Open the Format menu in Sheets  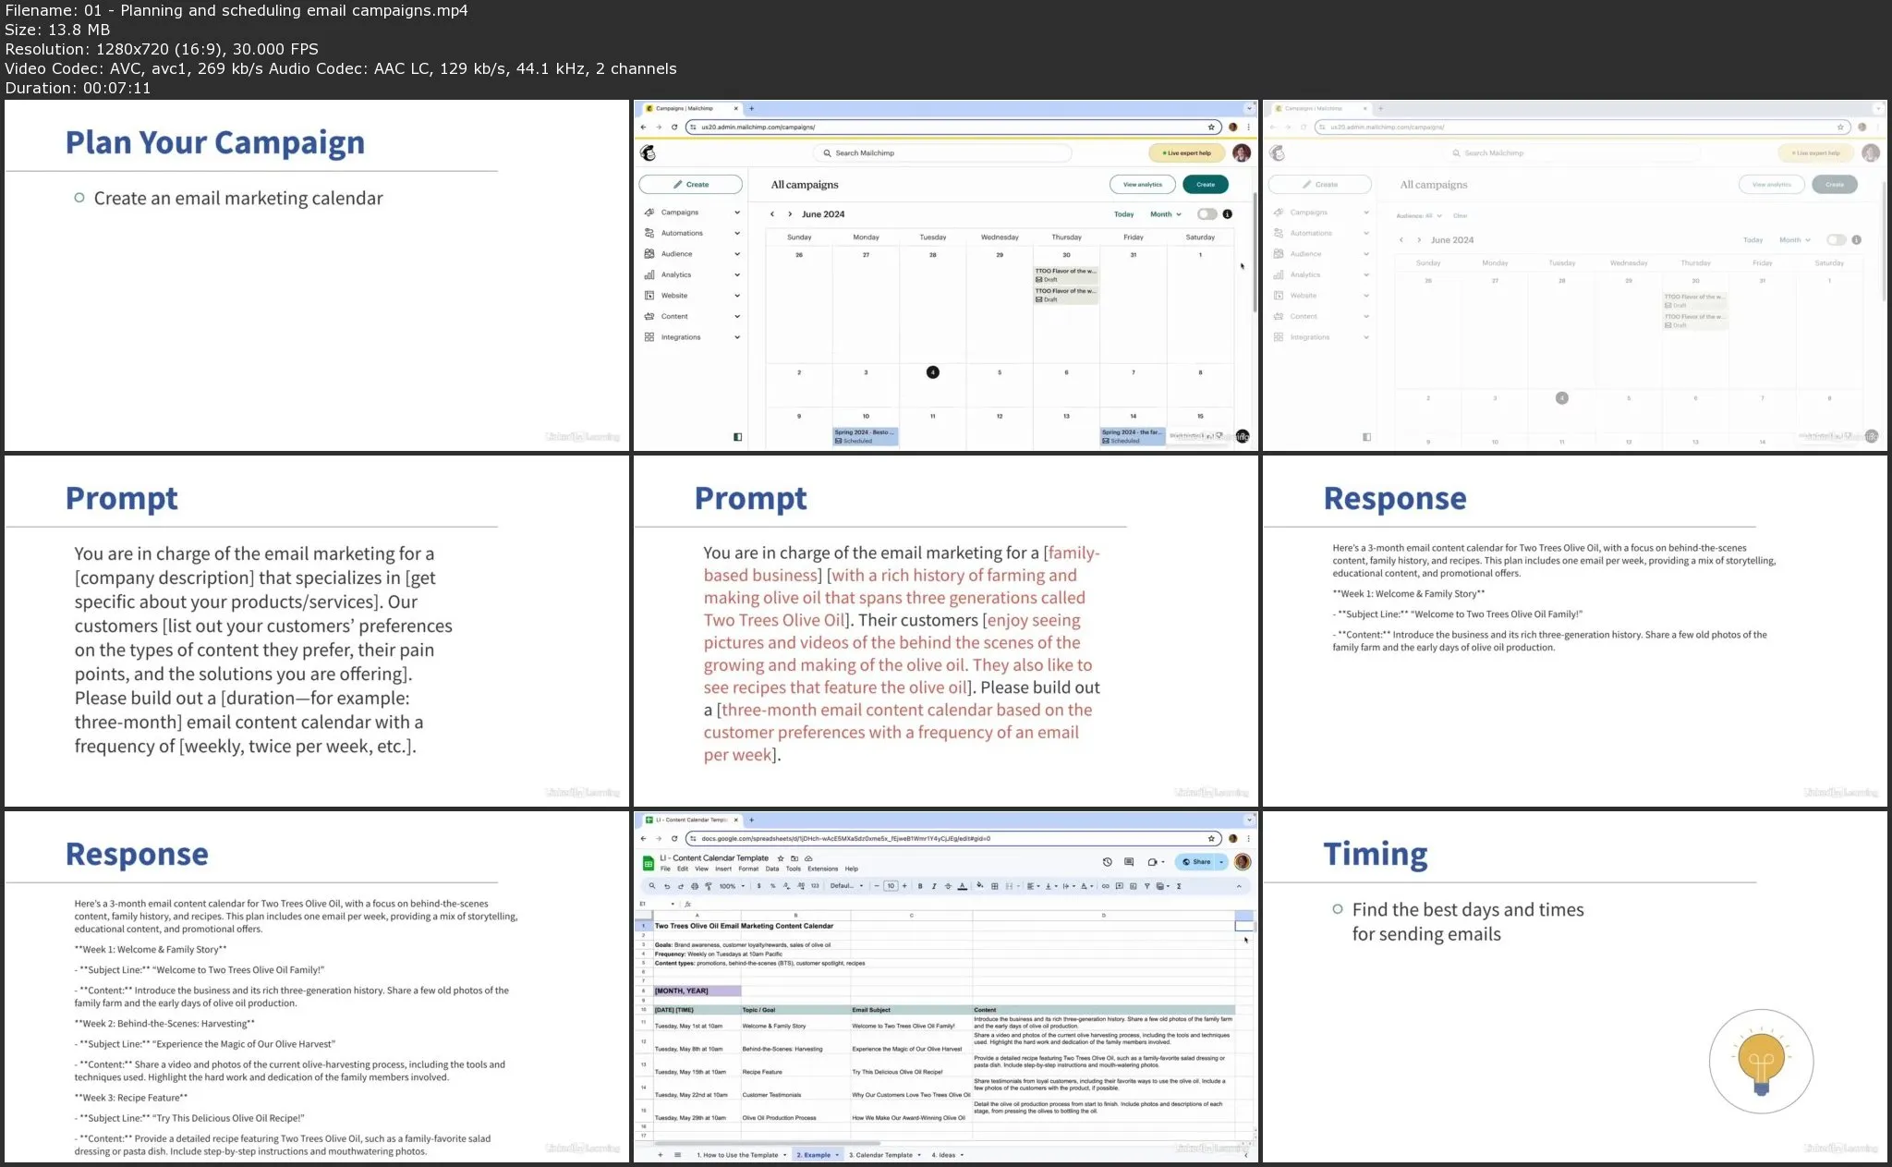pos(748,869)
